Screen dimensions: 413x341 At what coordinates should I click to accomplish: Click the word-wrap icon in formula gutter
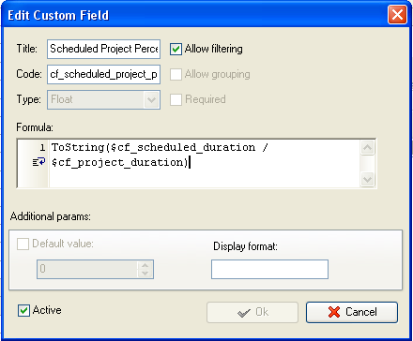pyautogui.click(x=38, y=162)
